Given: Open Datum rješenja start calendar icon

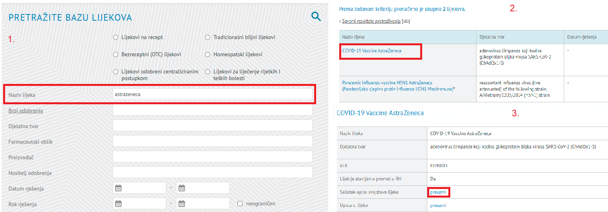Looking at the screenshot, I should [119, 188].
